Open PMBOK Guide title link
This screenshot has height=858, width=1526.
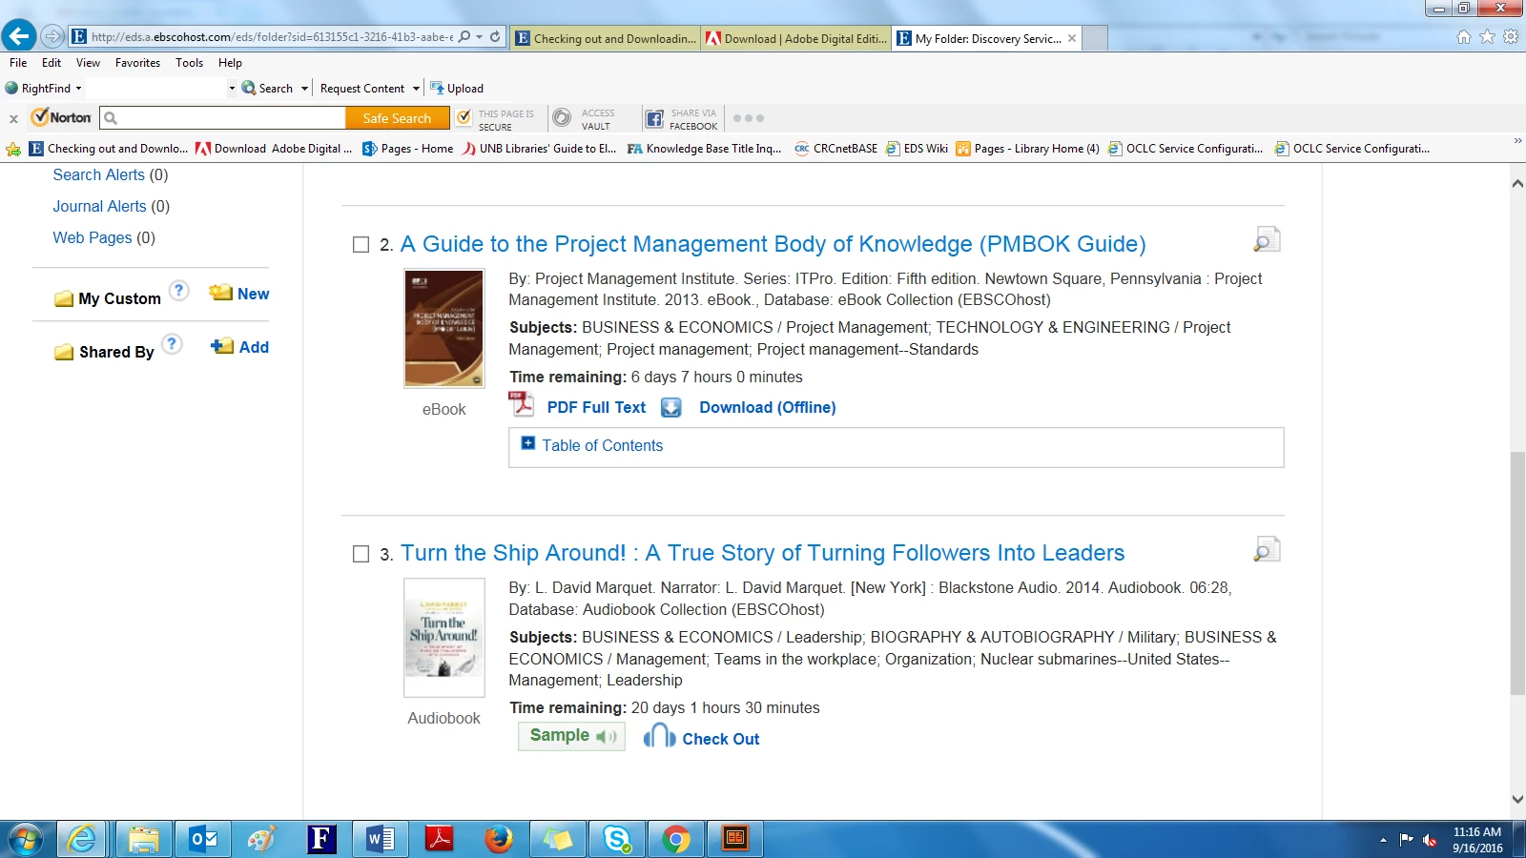(773, 244)
